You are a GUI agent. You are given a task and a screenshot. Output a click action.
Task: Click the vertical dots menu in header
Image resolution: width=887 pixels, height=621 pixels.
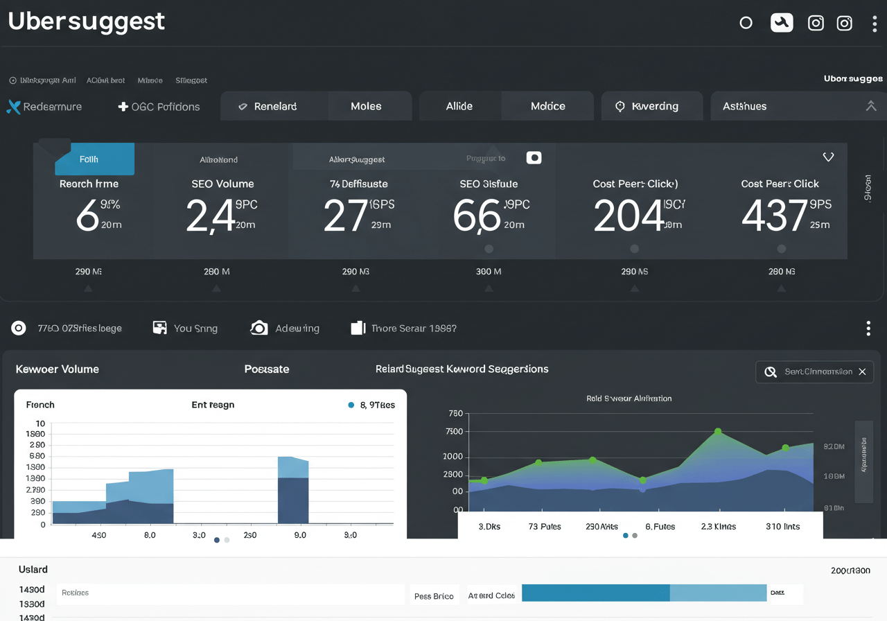pyautogui.click(x=875, y=24)
